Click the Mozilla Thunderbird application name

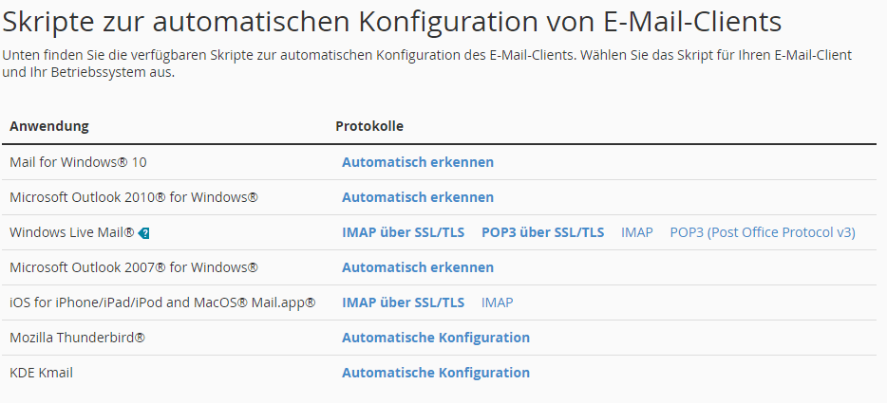coord(77,338)
